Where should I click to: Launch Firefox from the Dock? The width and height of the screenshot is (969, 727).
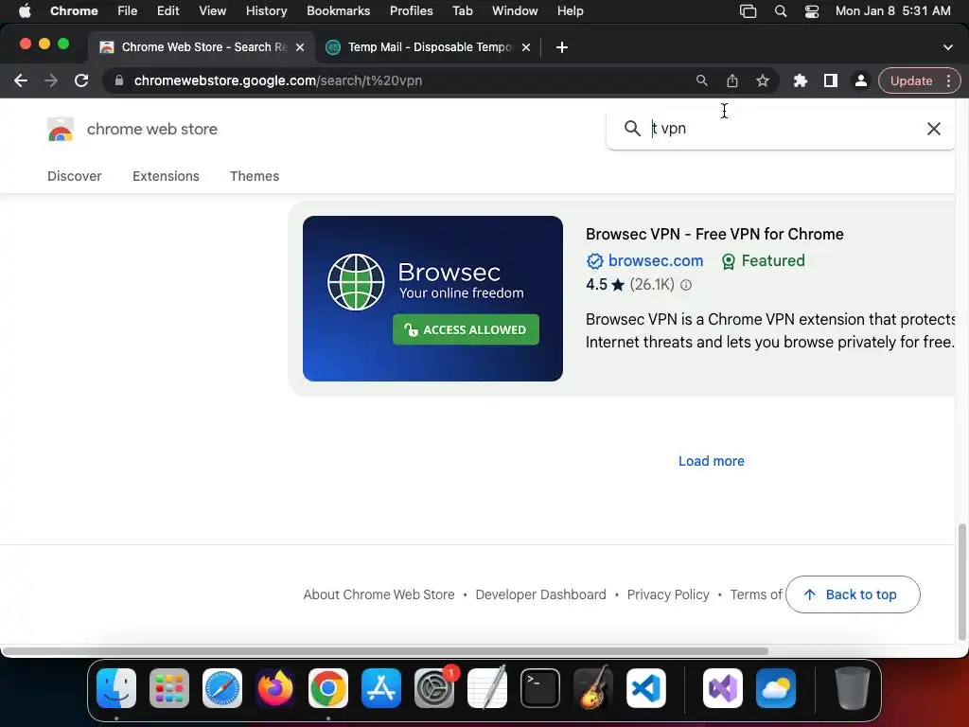275,688
